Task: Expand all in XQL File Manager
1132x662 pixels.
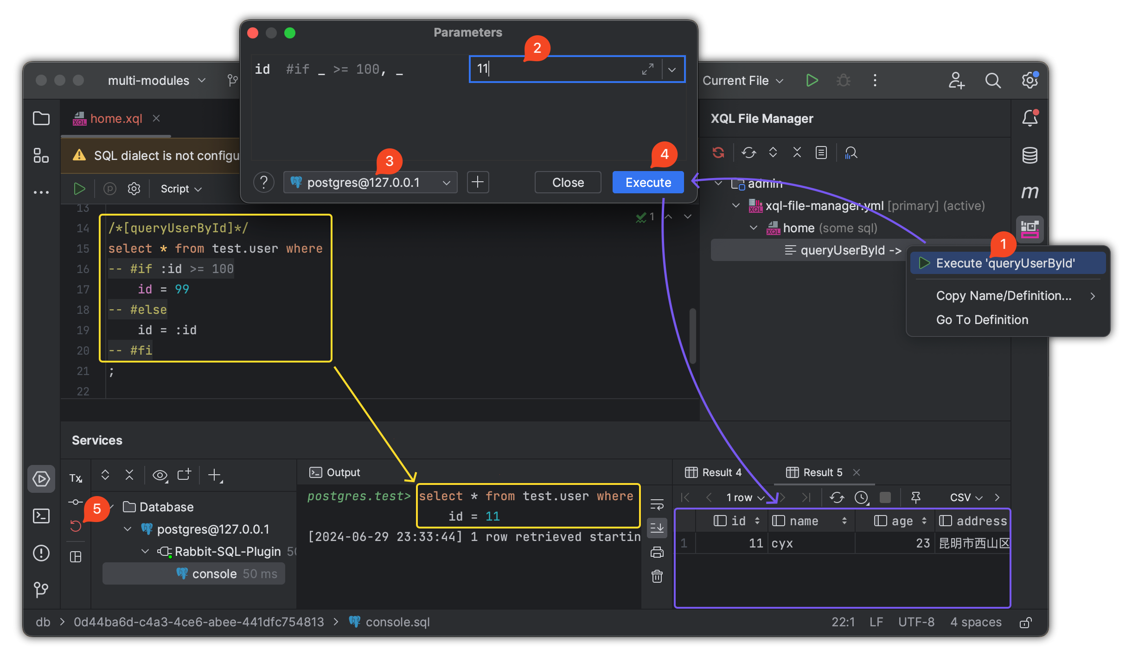Action: [773, 153]
